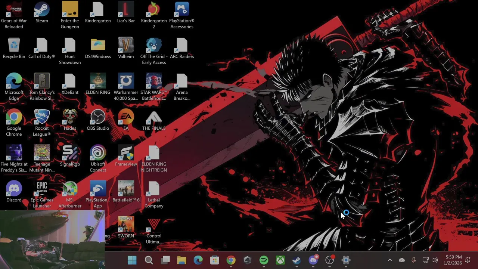Select Off The Grid Early Access icon
The width and height of the screenshot is (478, 269).
154,52
